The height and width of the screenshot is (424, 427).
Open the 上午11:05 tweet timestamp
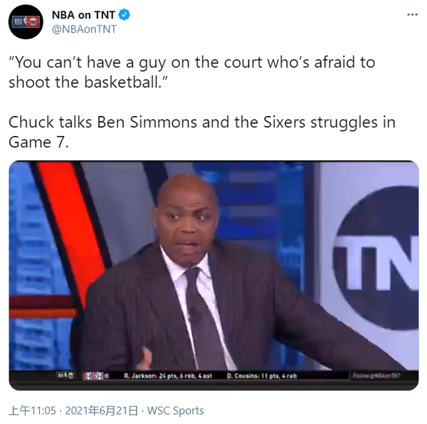(33, 411)
